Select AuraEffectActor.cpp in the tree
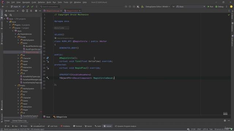The height and width of the screenshot is (131, 234). point(33,46)
